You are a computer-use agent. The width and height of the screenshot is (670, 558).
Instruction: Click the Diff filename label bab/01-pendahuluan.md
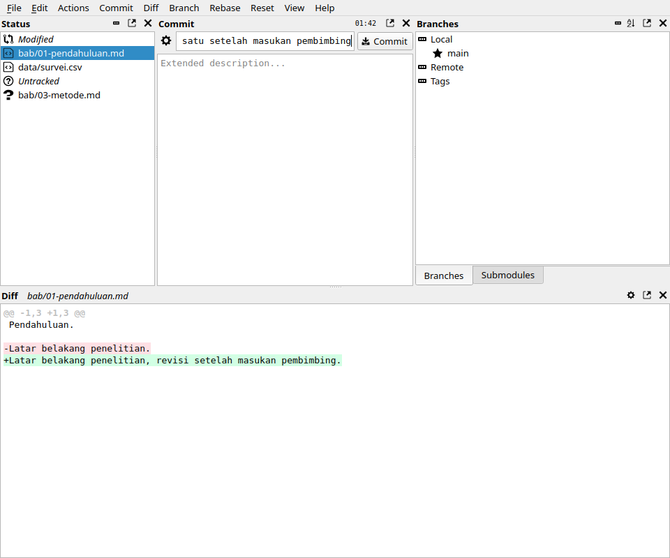click(77, 296)
